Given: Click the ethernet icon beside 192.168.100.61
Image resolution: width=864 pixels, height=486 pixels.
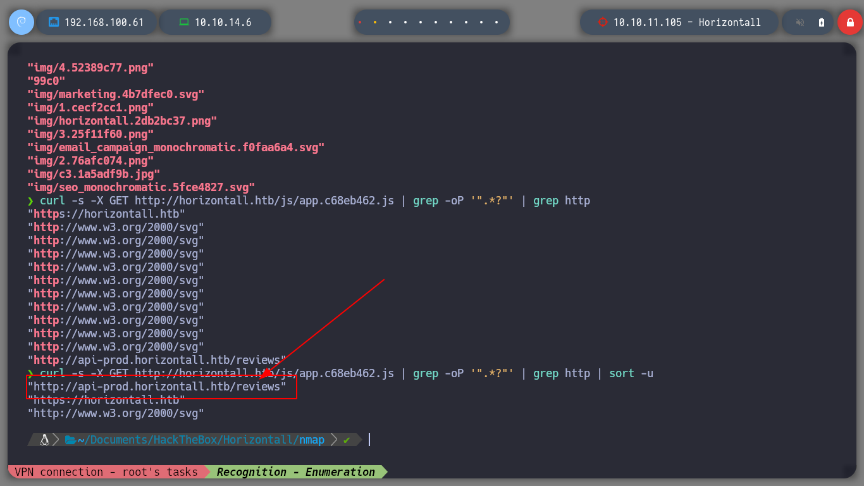Looking at the screenshot, I should click(54, 22).
